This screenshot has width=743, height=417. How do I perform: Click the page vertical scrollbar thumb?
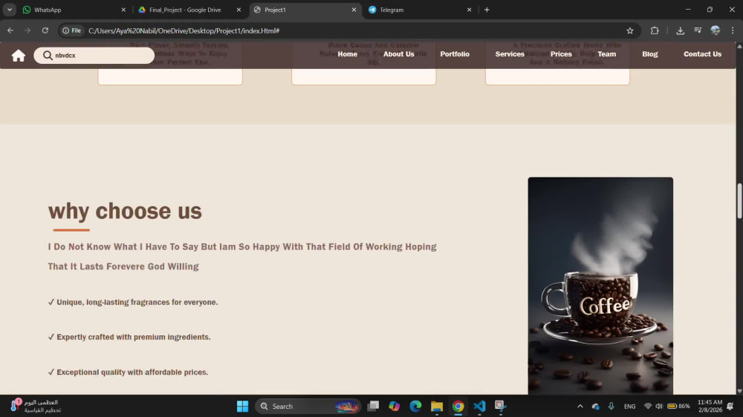point(739,200)
